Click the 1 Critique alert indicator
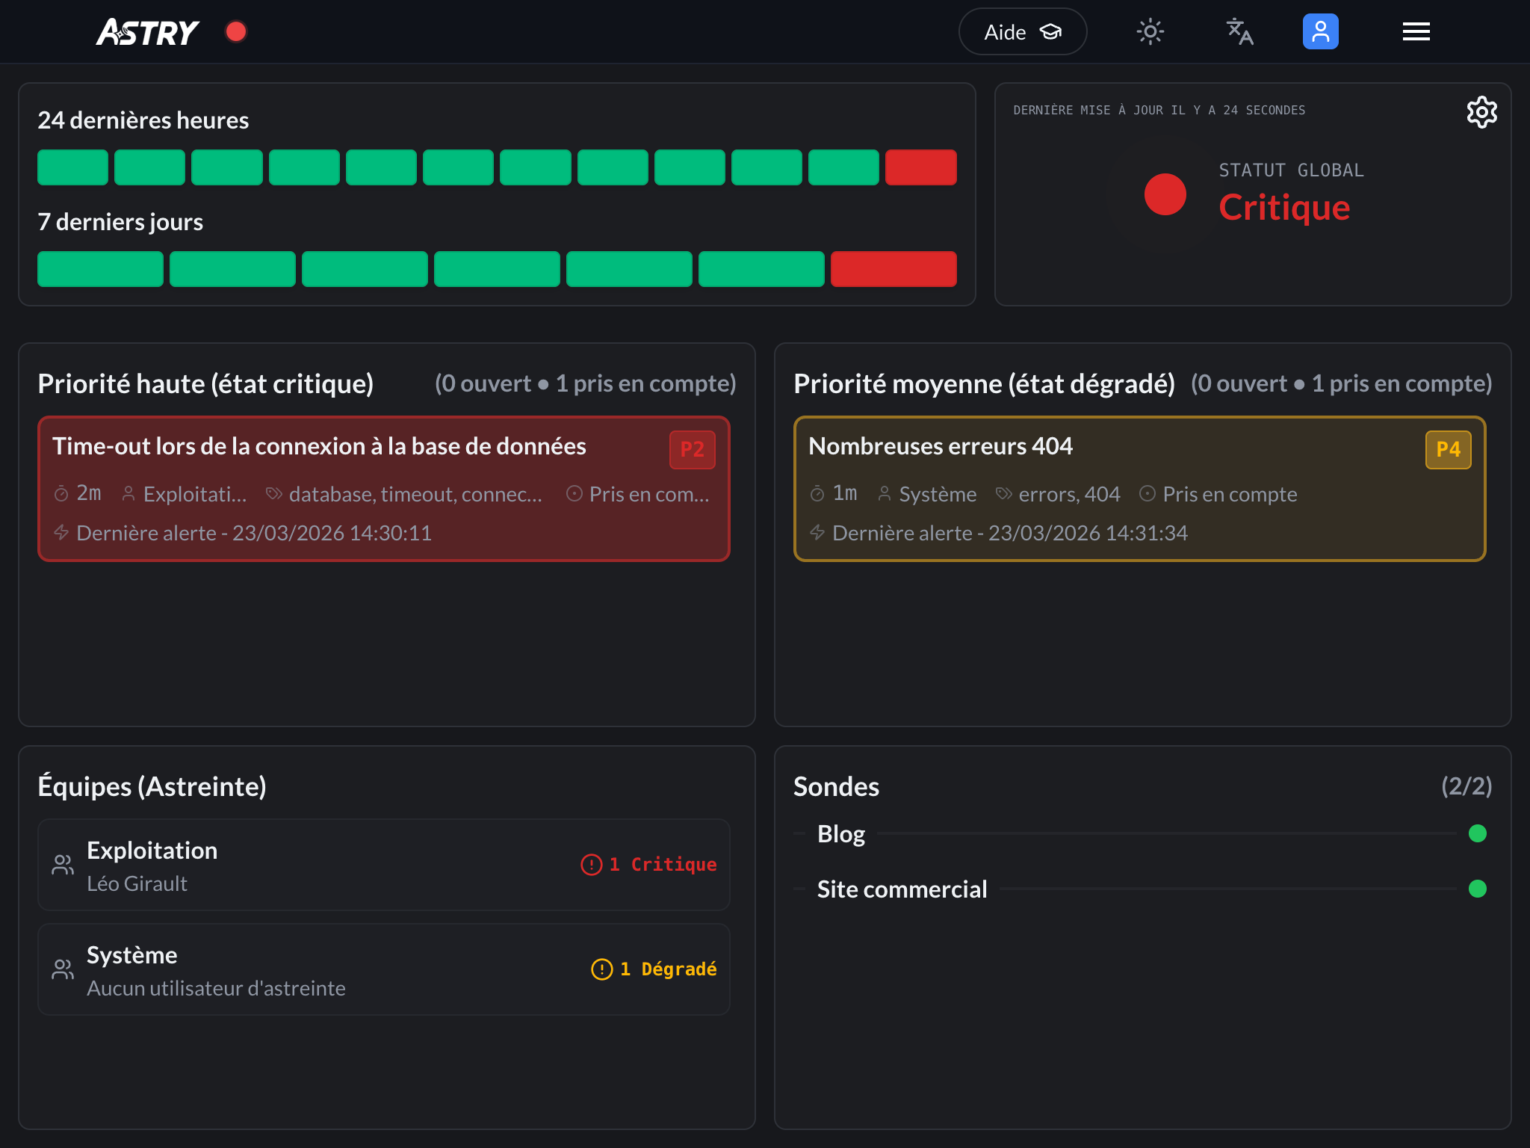1530x1148 pixels. coord(648,865)
